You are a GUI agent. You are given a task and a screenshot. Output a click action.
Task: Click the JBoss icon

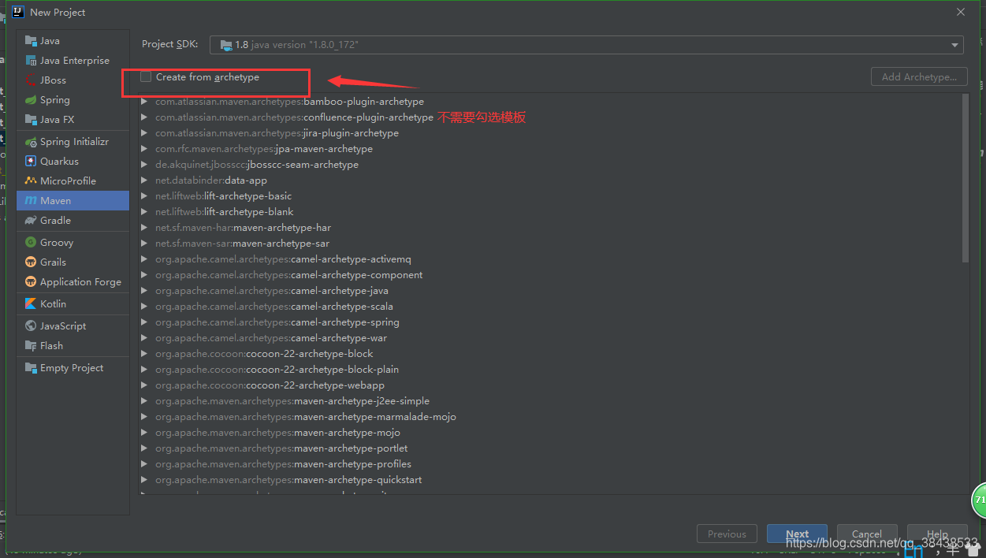(31, 80)
